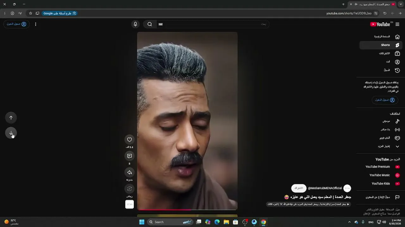
Task: Open the report history flag item
Action: point(381,197)
